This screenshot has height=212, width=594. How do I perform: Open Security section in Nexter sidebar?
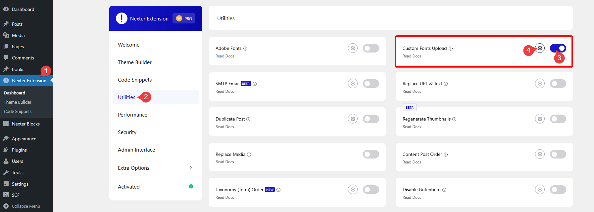coord(127,132)
